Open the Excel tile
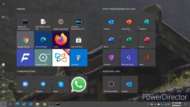Viewport: 190px width, 107px height. [129, 40]
